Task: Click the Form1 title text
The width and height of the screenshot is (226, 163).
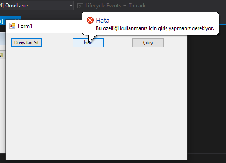Action: (25, 26)
